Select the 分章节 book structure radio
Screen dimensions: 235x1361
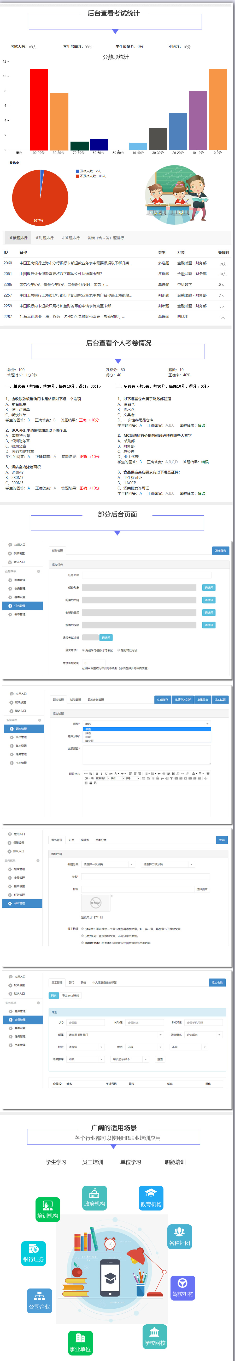(83, 928)
